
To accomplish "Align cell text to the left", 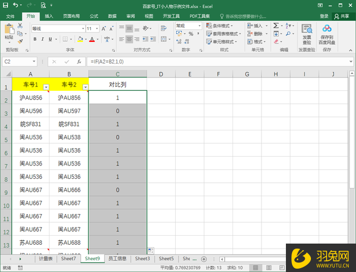I will coord(121,39).
